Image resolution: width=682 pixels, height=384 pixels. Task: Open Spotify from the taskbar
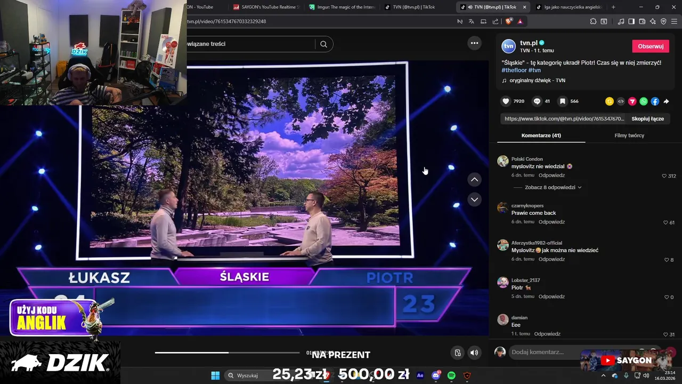click(x=451, y=375)
